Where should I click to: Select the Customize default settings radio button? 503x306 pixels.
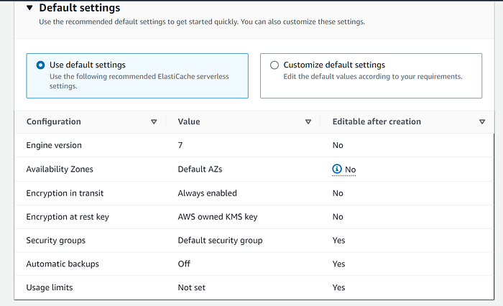coord(274,65)
